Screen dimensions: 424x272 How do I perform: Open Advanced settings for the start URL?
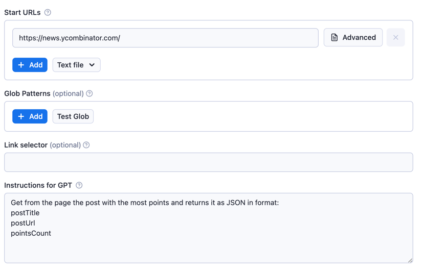click(353, 37)
